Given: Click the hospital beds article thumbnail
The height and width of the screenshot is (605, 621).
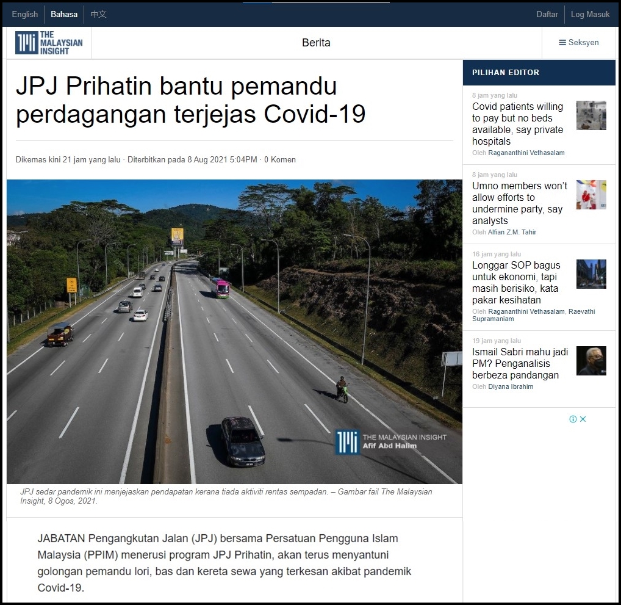Looking at the screenshot, I should click(x=591, y=115).
